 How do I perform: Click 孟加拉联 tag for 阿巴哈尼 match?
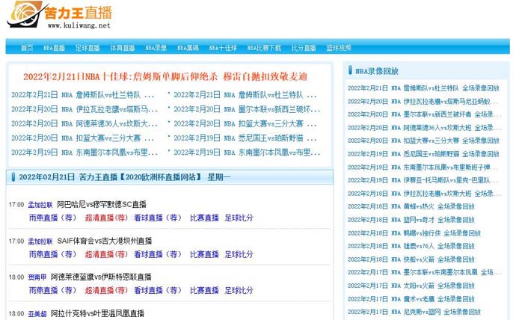[x=40, y=205]
